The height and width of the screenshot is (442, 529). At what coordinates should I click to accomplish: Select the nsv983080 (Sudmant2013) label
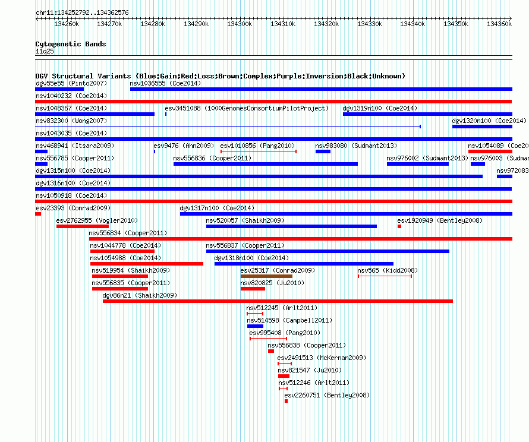pyautogui.click(x=356, y=146)
